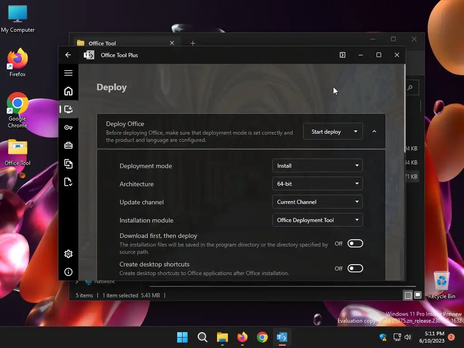Click the notification badge in the taskbar
Viewport: 464px width, 348px height.
(451, 337)
